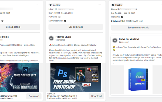Open the Filterme Studio page name link

point(63,37)
